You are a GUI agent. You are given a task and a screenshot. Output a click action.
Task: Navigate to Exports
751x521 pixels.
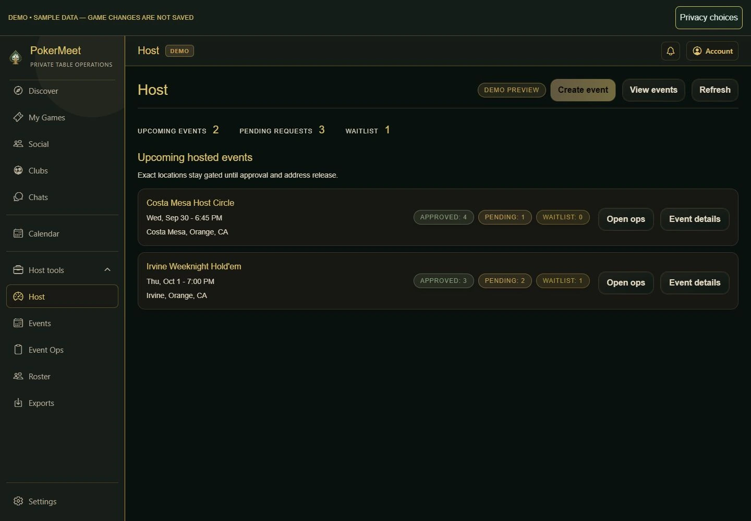coord(62,403)
